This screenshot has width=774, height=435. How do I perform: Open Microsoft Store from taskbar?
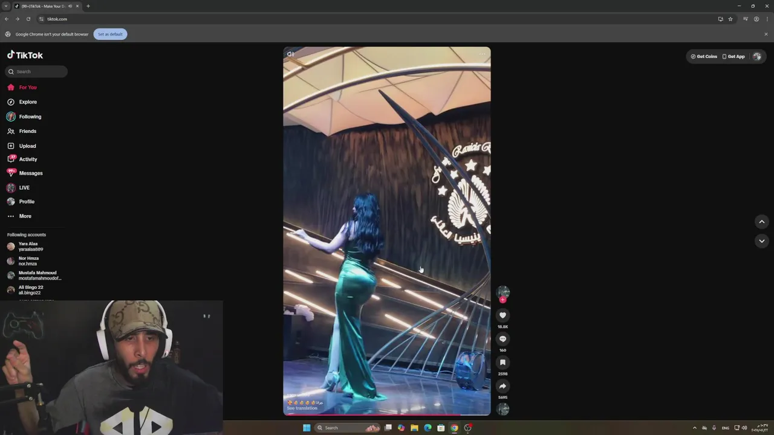[x=441, y=428]
